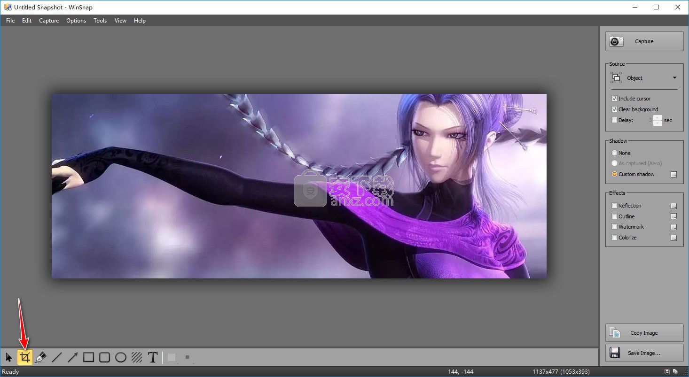Enable the Colorize effect

pyautogui.click(x=614, y=238)
